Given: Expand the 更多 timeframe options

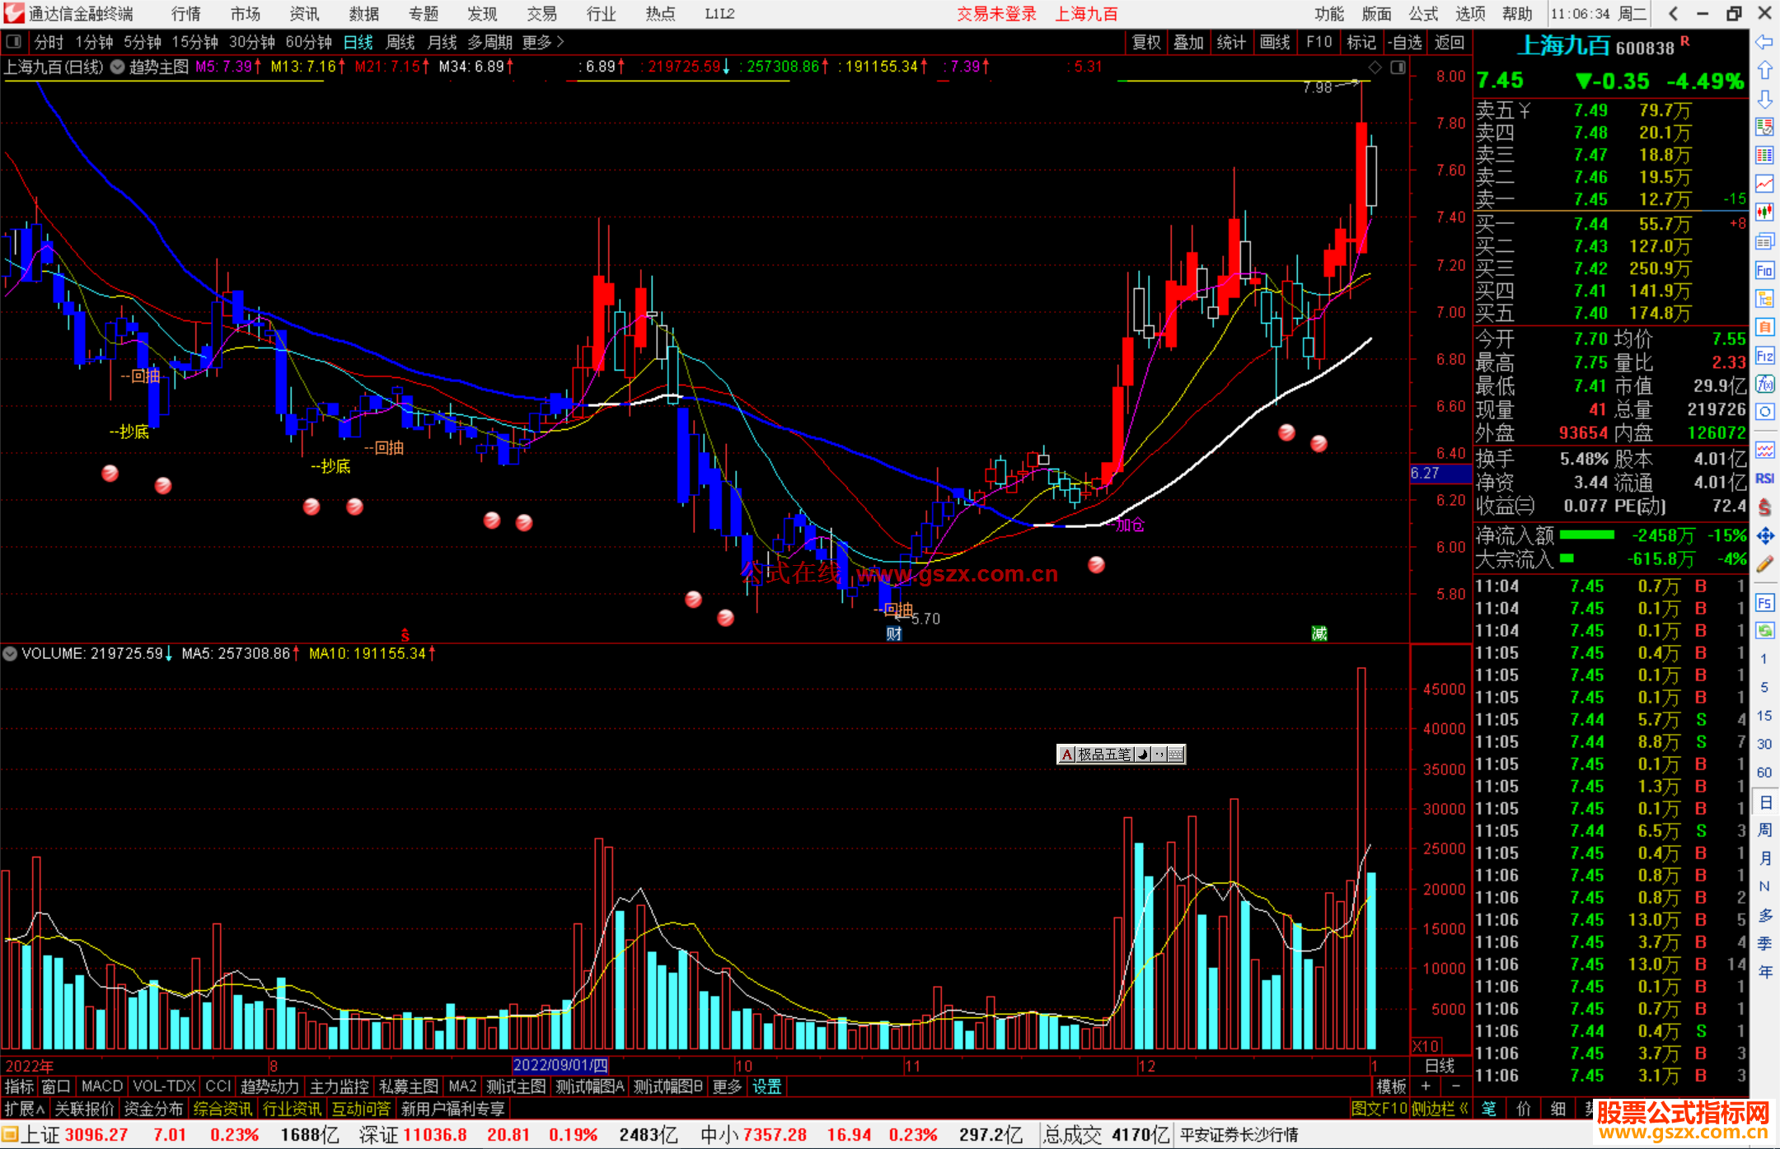Looking at the screenshot, I should 543,42.
